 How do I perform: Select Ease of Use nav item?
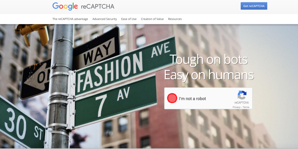coord(129,19)
